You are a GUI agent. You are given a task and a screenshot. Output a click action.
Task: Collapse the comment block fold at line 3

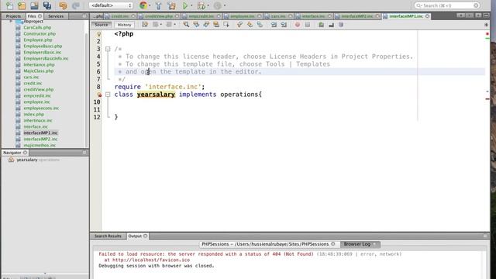point(108,49)
